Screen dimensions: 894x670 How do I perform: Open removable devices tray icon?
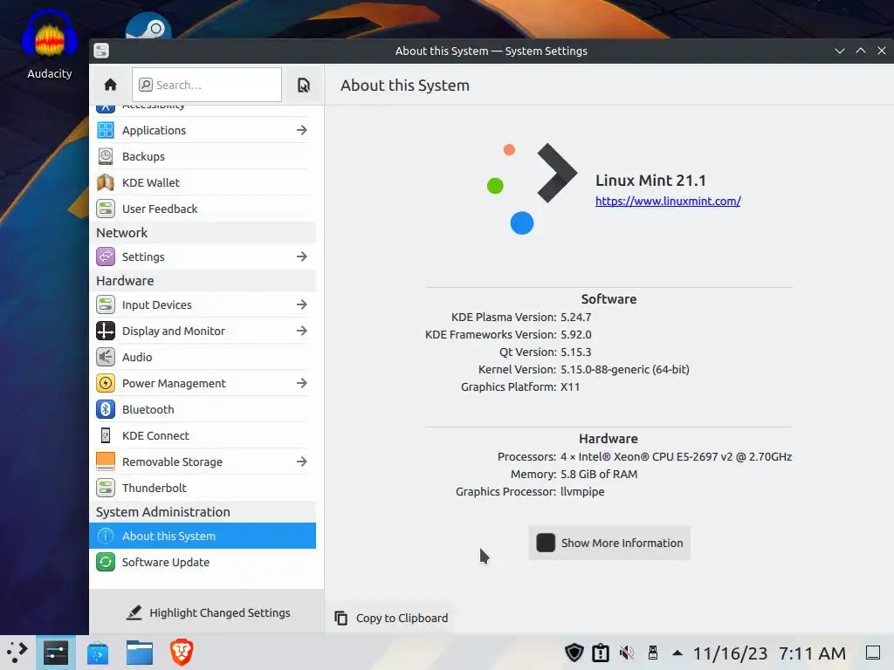click(653, 653)
